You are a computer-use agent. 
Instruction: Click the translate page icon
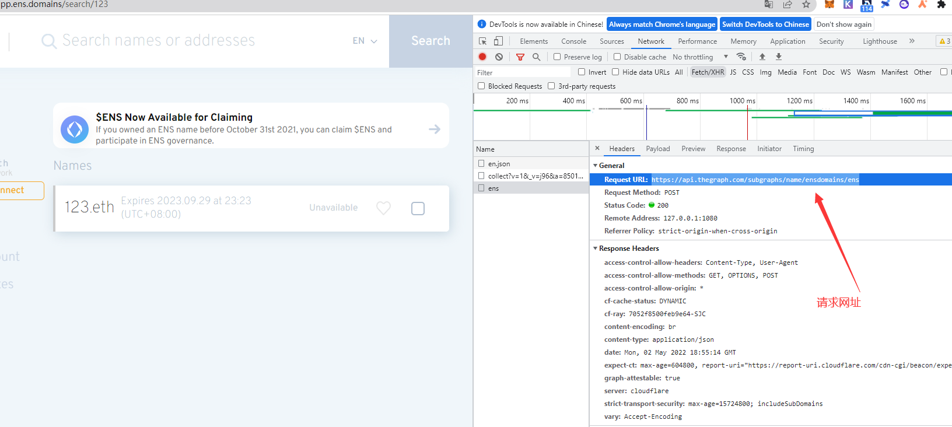coord(769,5)
